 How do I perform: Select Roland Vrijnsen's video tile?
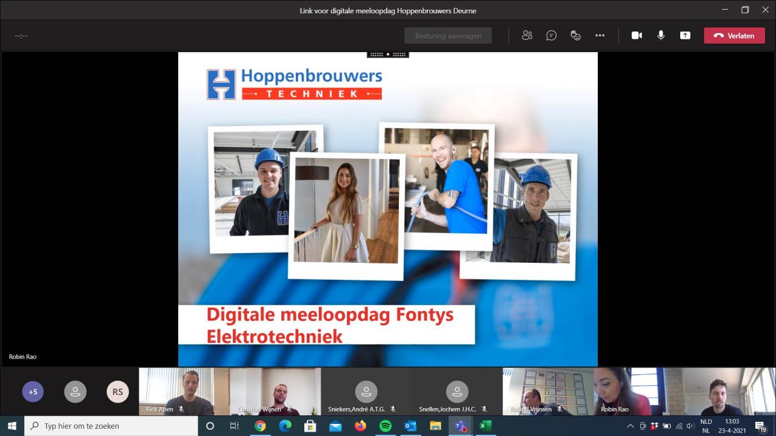coord(547,391)
